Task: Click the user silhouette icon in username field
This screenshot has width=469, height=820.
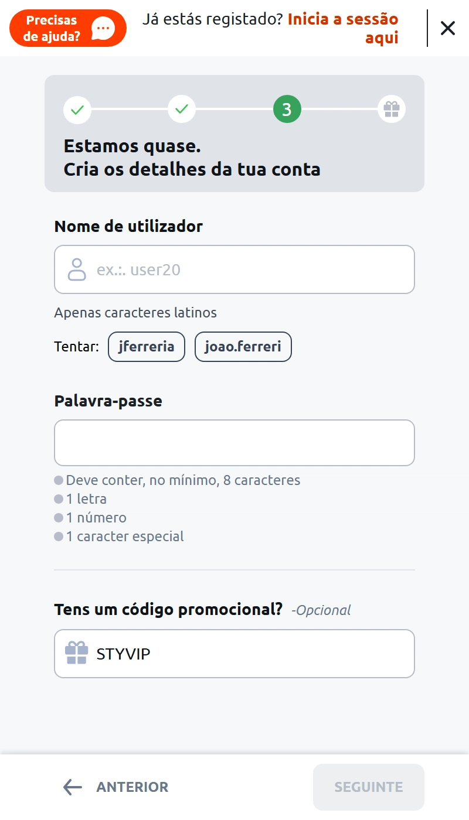Action: pos(77,269)
